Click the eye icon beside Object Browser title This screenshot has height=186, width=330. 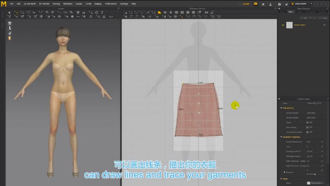(279, 9)
